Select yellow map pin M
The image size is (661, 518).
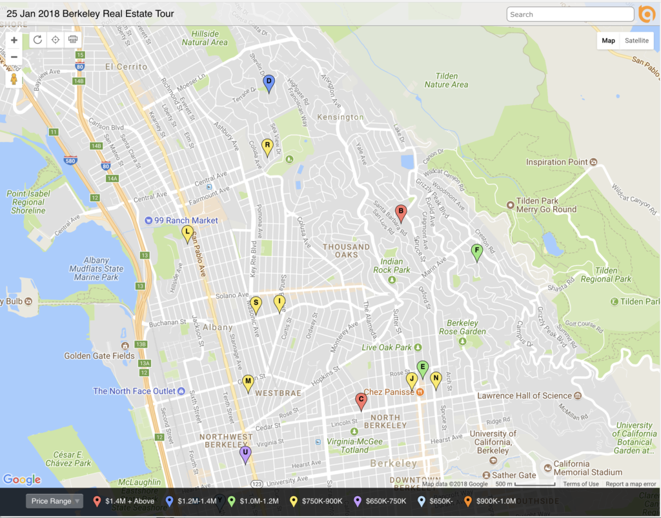[x=248, y=384]
